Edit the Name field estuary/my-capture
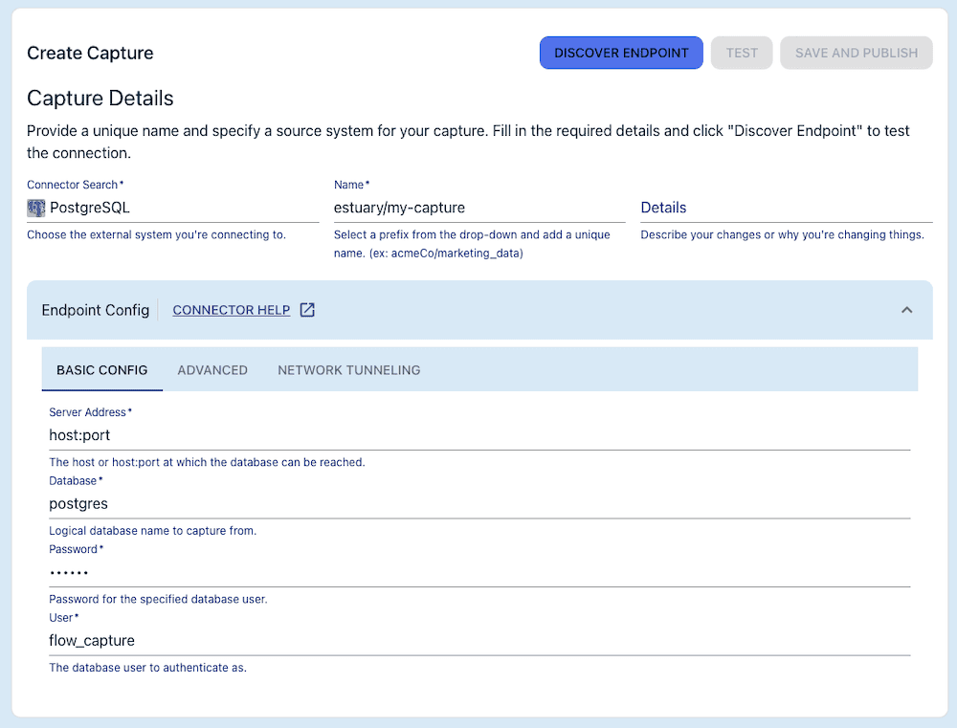This screenshot has width=957, height=728. (x=478, y=207)
